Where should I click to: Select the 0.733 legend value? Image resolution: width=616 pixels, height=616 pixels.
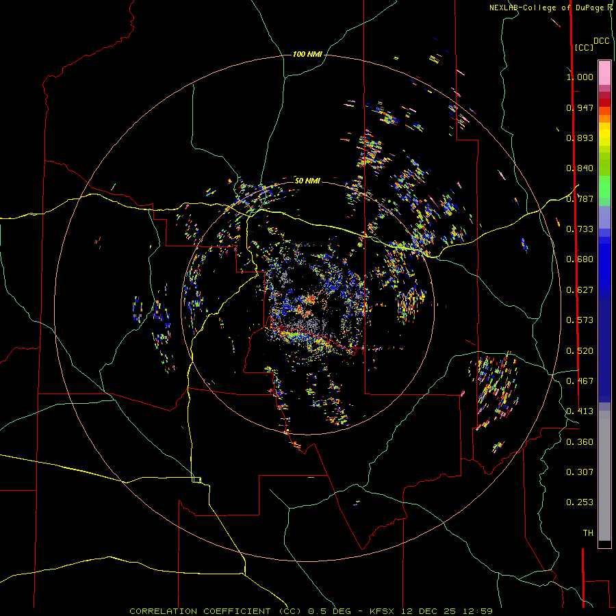(x=580, y=229)
